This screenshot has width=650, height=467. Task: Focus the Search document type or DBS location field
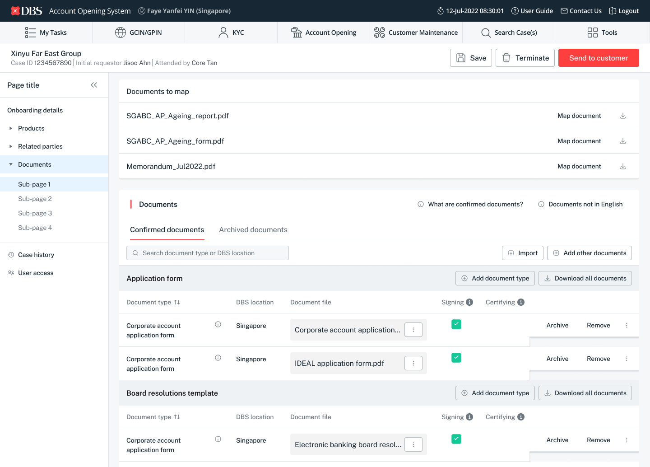tap(208, 253)
